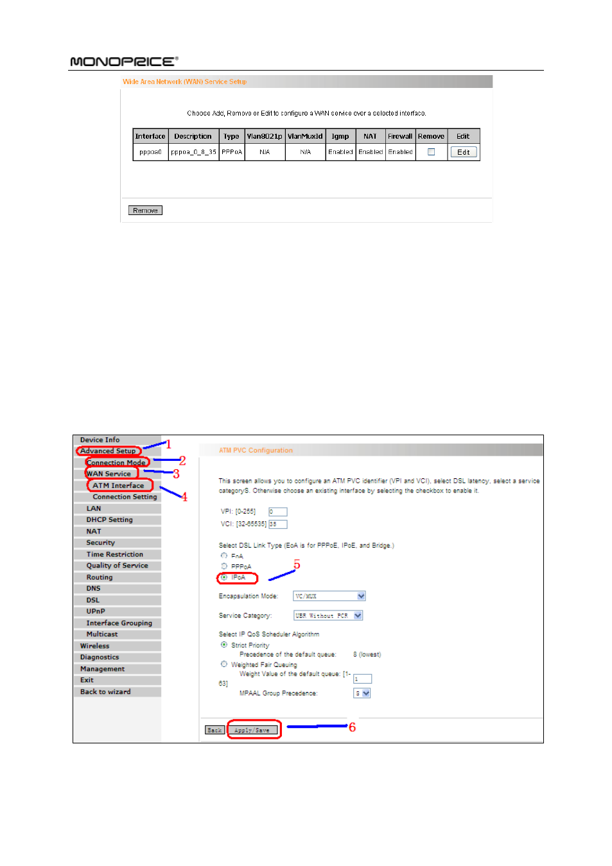Open Routing menu item

click(100, 577)
